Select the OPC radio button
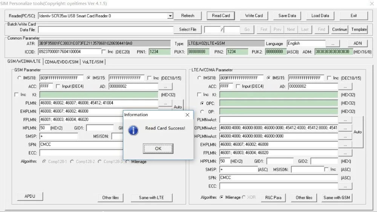The image size is (377, 212). pyautogui.click(x=202, y=103)
